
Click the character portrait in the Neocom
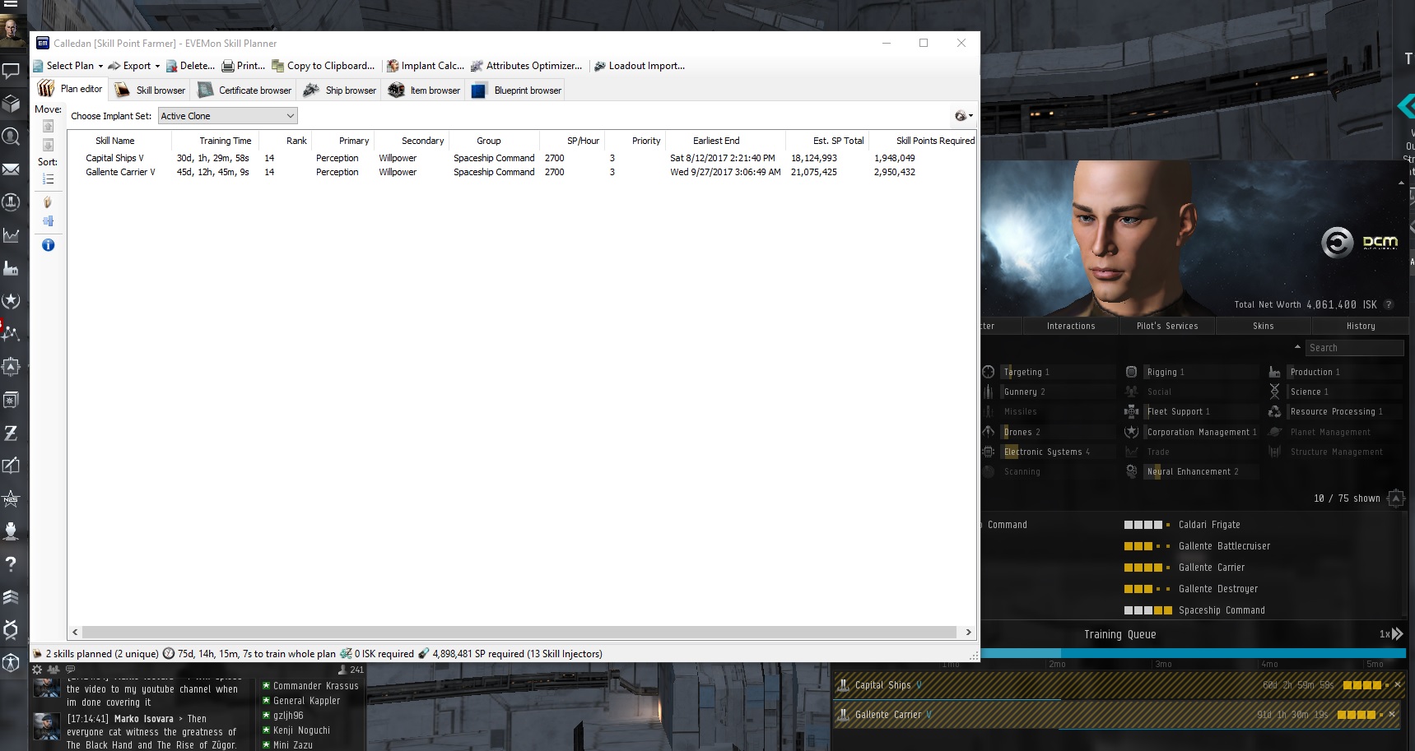click(x=12, y=33)
